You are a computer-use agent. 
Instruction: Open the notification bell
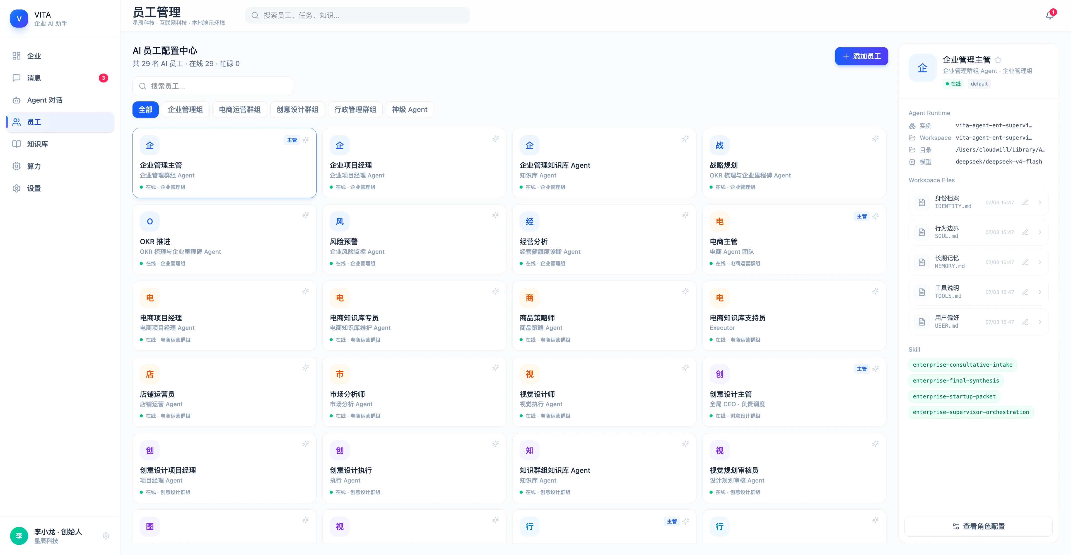click(x=1049, y=15)
